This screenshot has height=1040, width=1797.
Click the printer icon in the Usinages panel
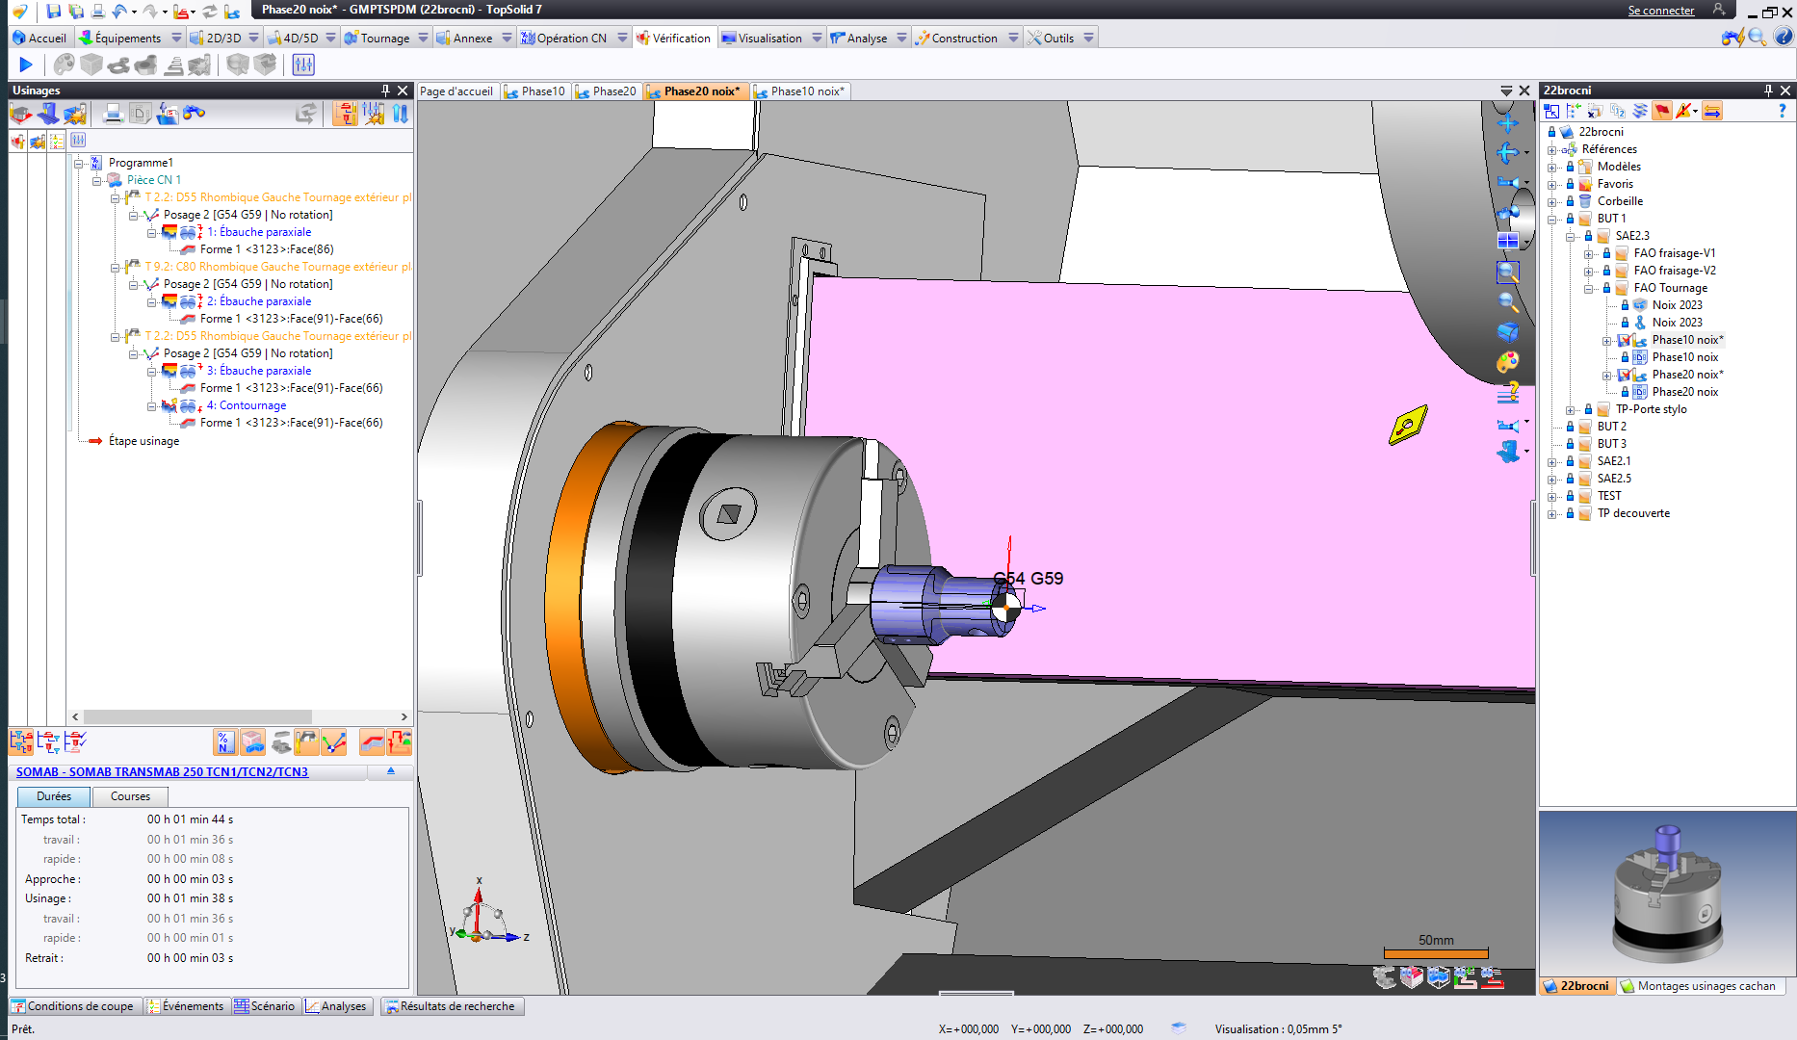pyautogui.click(x=113, y=114)
